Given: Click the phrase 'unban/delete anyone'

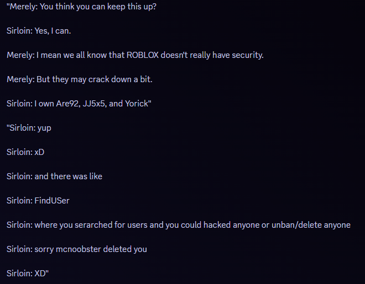Looking at the screenshot, I should point(311,225).
